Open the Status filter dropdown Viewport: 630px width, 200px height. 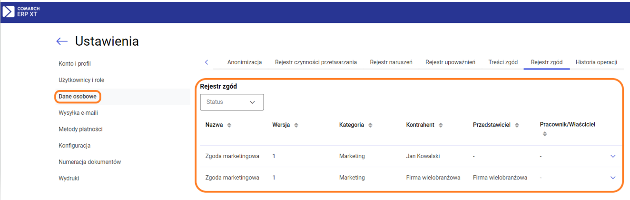click(x=232, y=102)
